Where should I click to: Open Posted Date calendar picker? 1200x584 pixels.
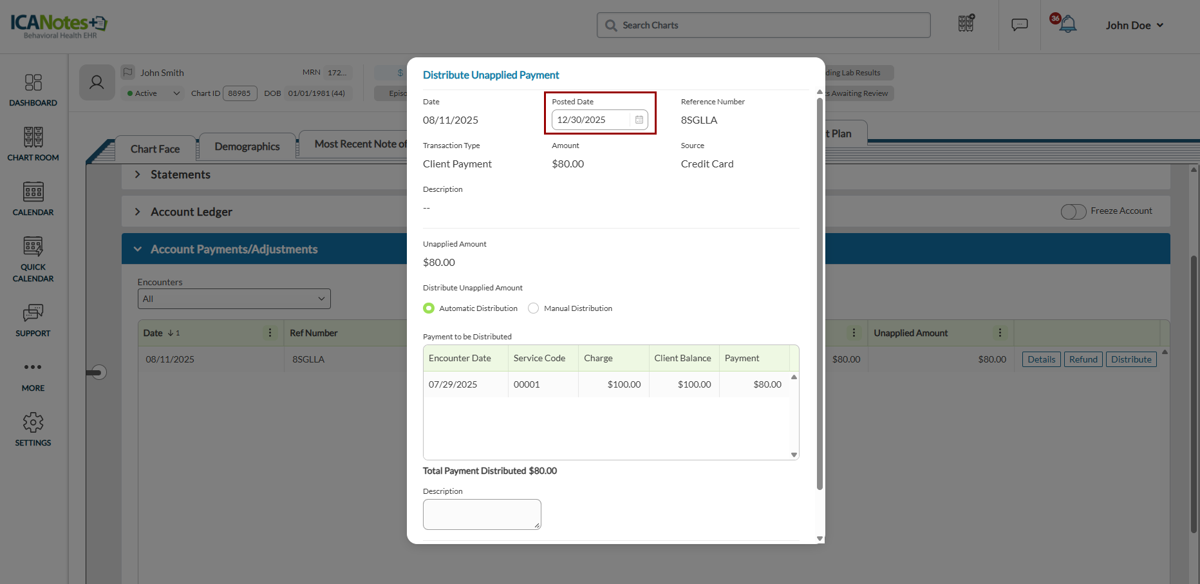click(639, 120)
